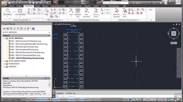Toggle OTRACK in status bar
Image resolution: width=183 pixels, height=102 pixels.
tap(71, 100)
